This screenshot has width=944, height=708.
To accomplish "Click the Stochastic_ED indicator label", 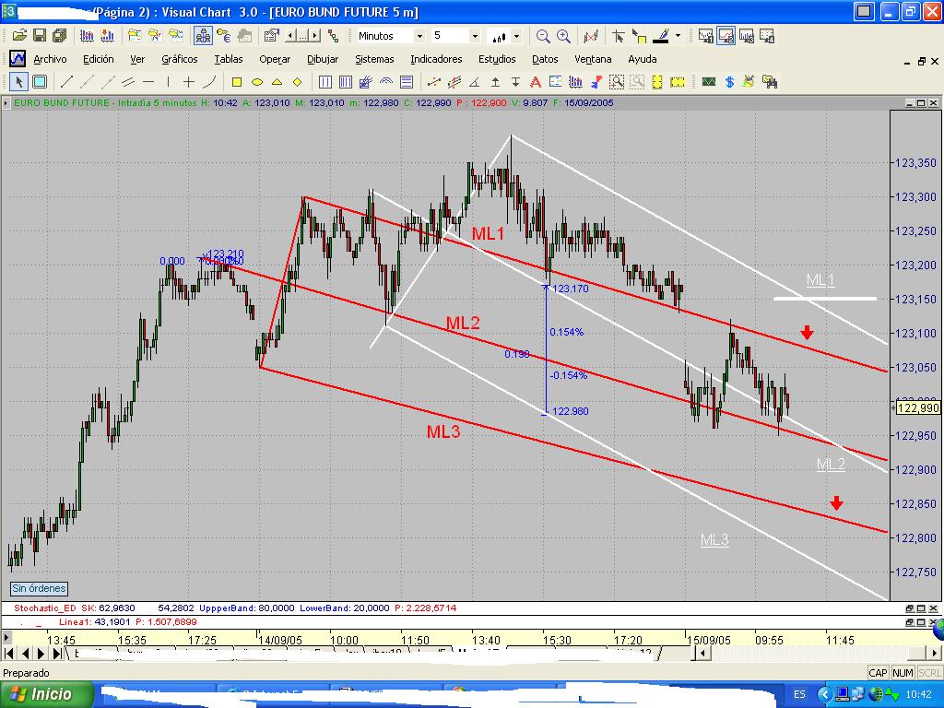I will [x=45, y=608].
